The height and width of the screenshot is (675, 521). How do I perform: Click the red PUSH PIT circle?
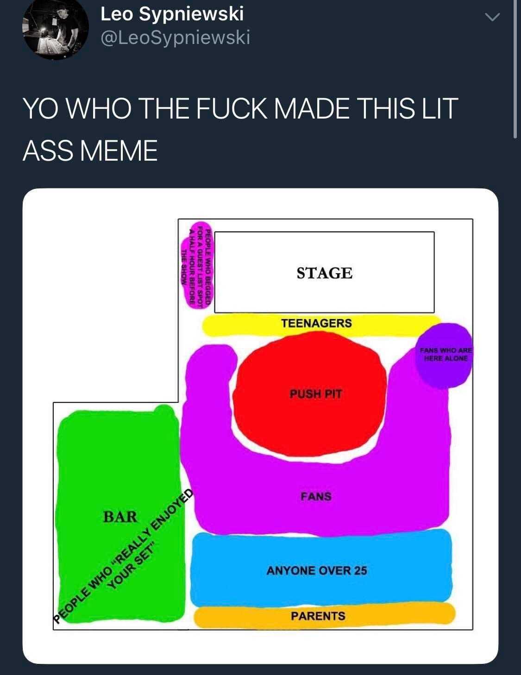pyautogui.click(x=310, y=394)
